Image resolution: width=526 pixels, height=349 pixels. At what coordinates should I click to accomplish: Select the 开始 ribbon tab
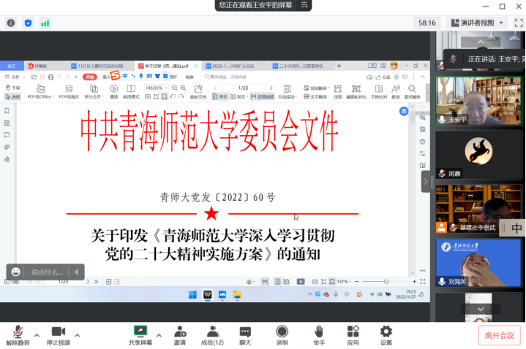89,77
